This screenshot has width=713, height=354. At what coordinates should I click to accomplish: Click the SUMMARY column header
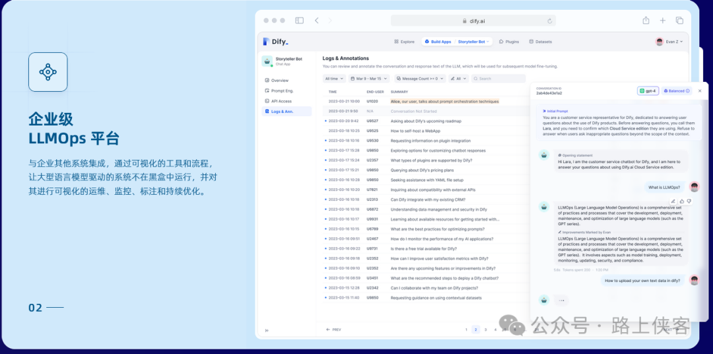(x=399, y=92)
